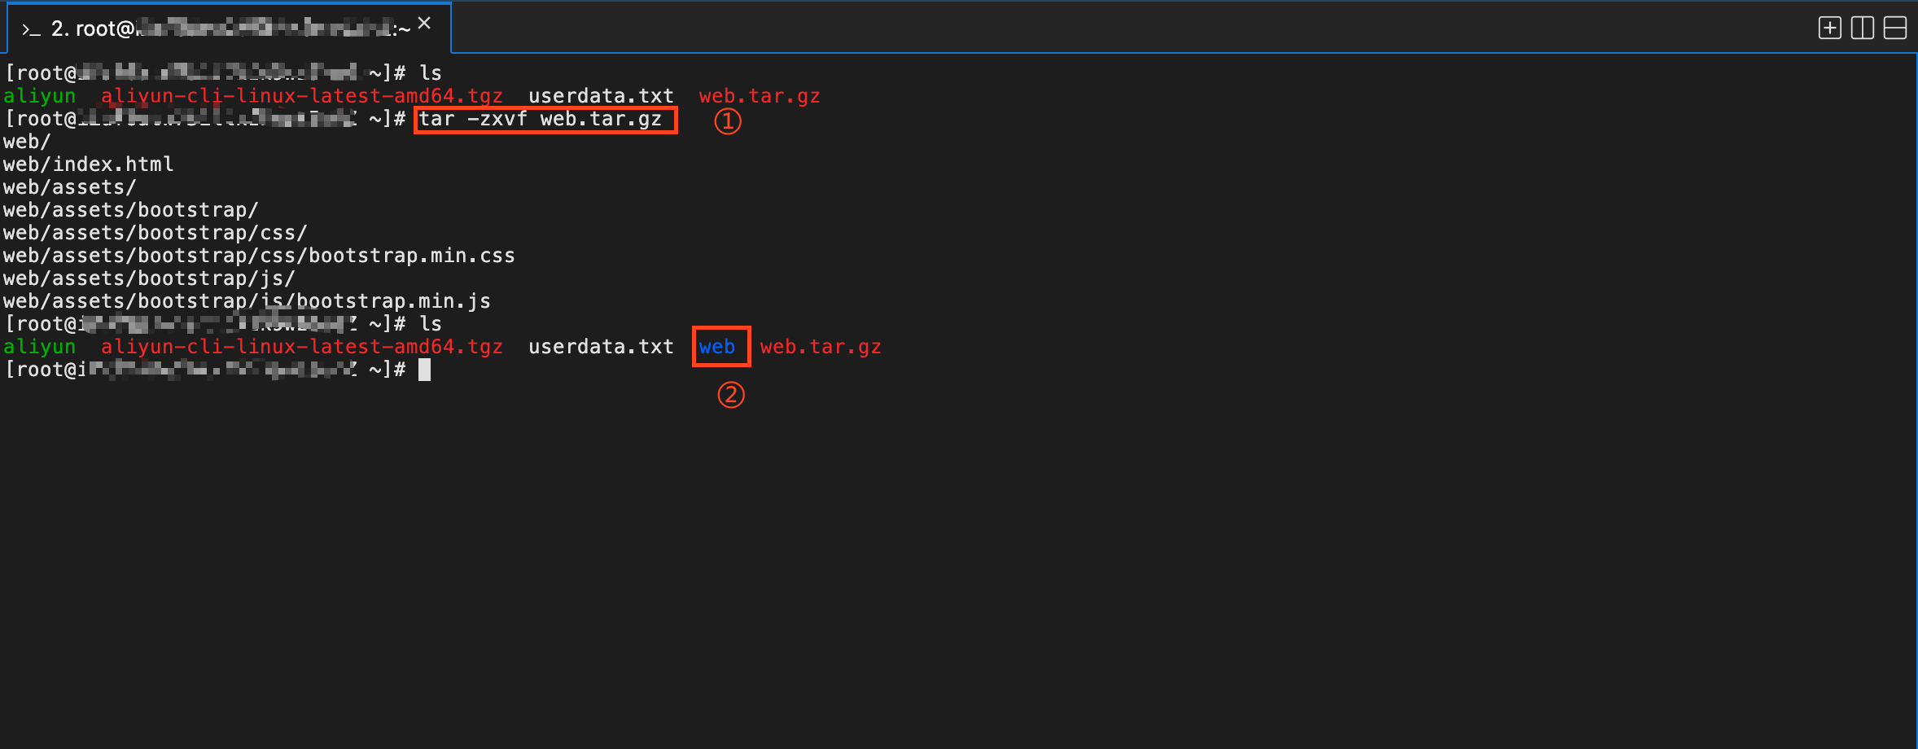
Task: Click the red web.tar.gz beside blue web folder
Action: pyautogui.click(x=820, y=347)
